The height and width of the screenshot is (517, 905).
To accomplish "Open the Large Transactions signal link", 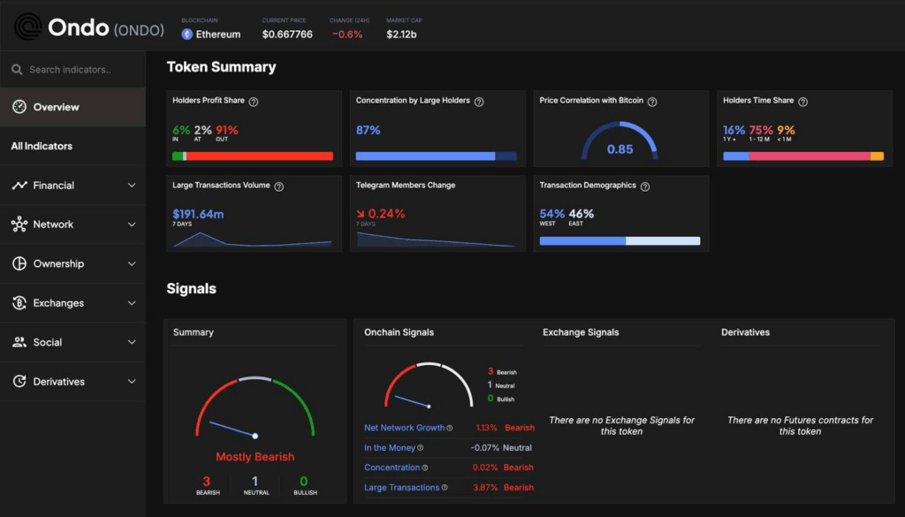I will point(402,488).
